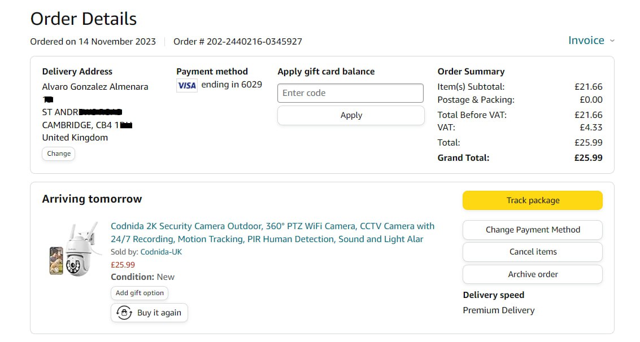Viewport: 640px width, 342px height.
Task: Apply the gift card balance code
Action: click(x=351, y=115)
